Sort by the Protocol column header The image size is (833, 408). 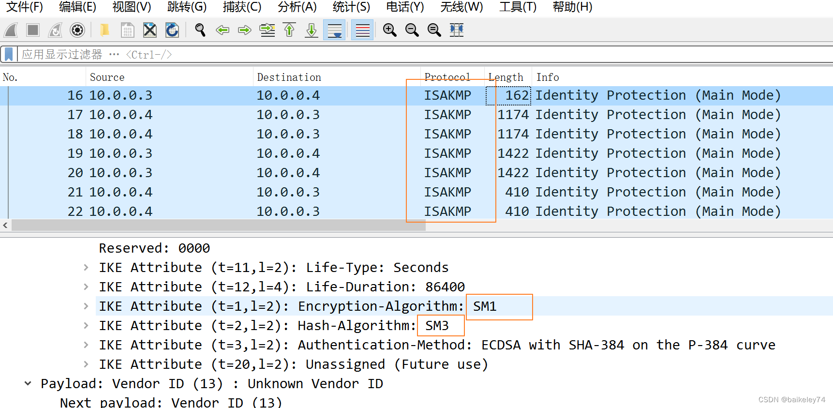[452, 77]
